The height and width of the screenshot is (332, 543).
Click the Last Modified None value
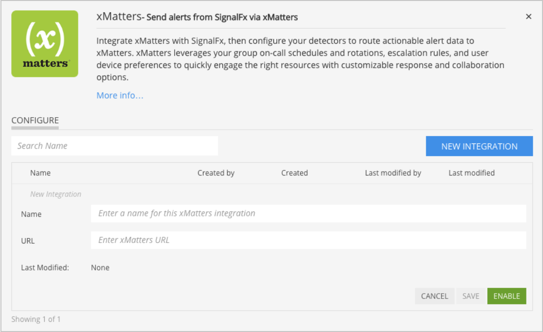(100, 268)
